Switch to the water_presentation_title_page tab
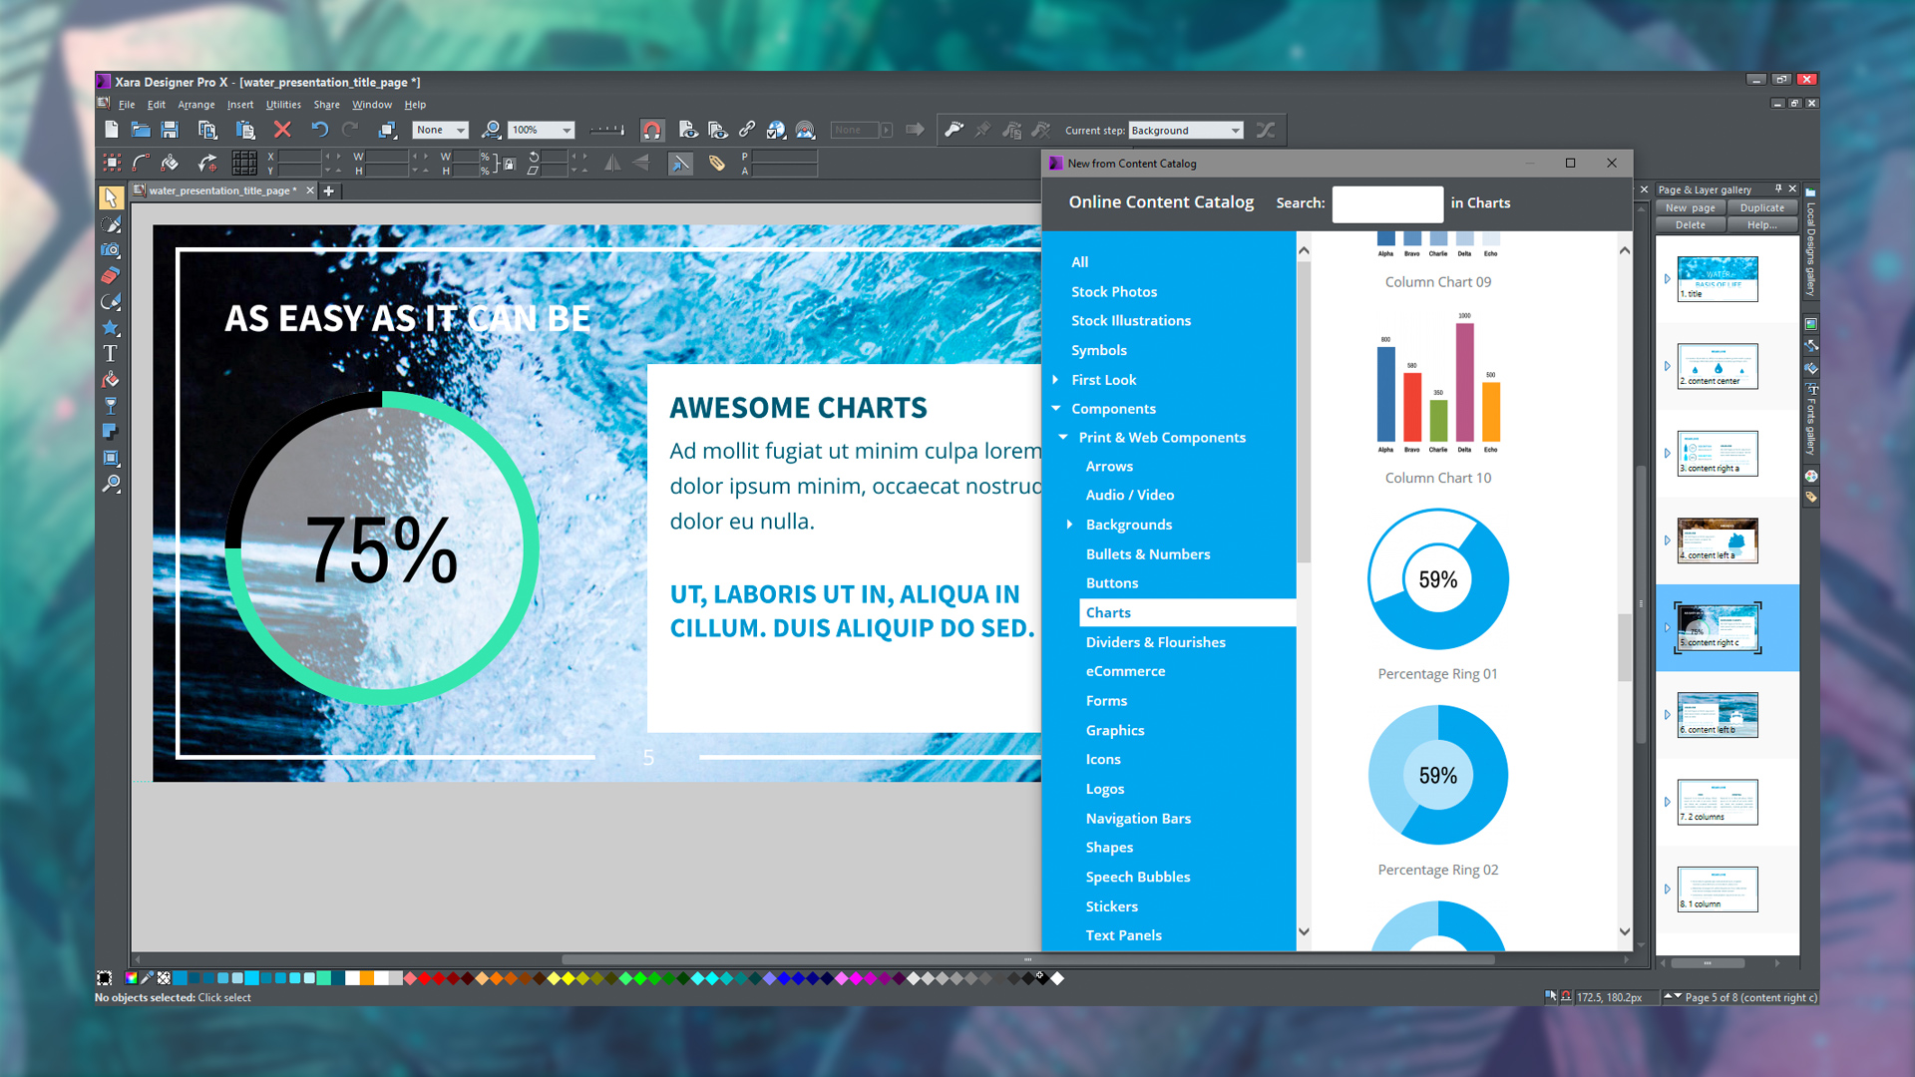Screen dimensions: 1915x1077 (219, 190)
